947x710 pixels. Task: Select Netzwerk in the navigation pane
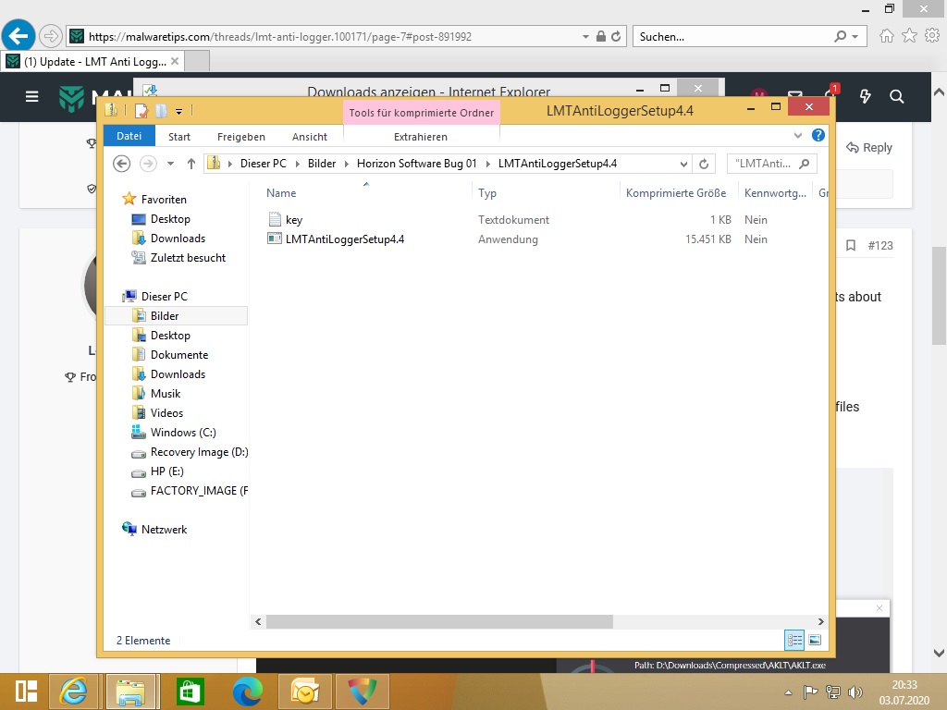(x=164, y=530)
